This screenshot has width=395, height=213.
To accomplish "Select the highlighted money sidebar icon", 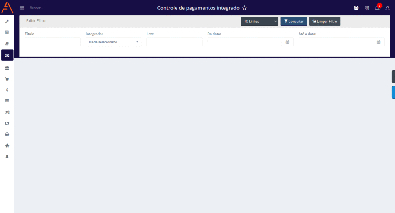I will coord(7,55).
